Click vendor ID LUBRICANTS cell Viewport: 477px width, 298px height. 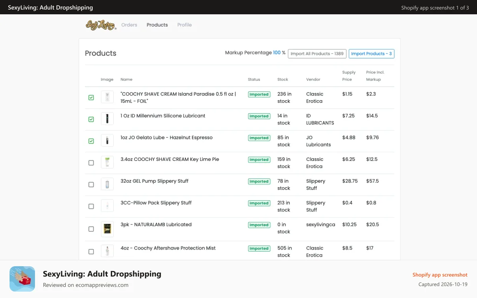[x=320, y=120]
